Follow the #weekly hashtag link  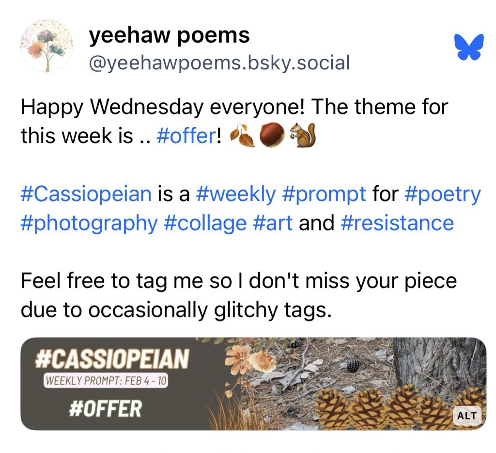point(235,194)
